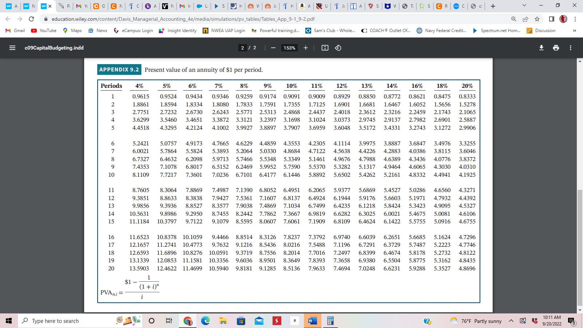Viewport: 583px width, 328px height.
Task: Open the eCampus: Login bookmark
Action: click(133, 31)
